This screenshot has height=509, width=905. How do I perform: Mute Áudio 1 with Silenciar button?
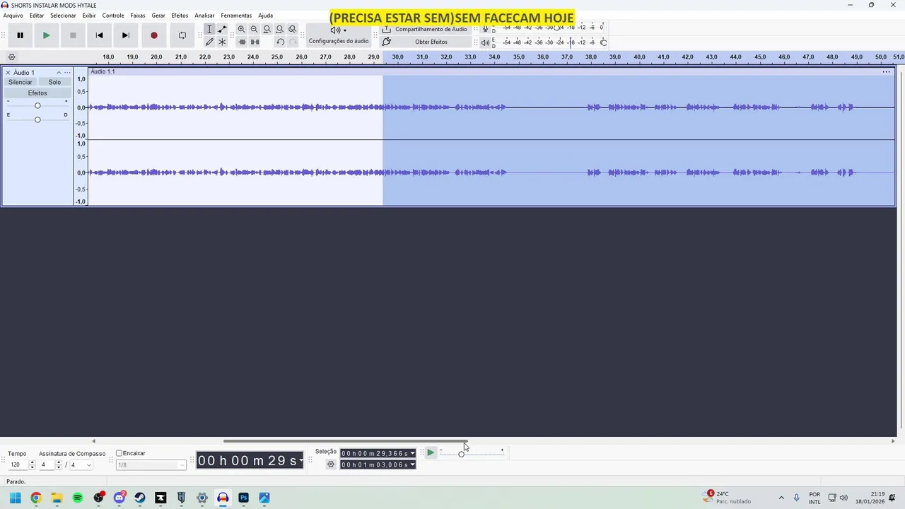(x=21, y=82)
